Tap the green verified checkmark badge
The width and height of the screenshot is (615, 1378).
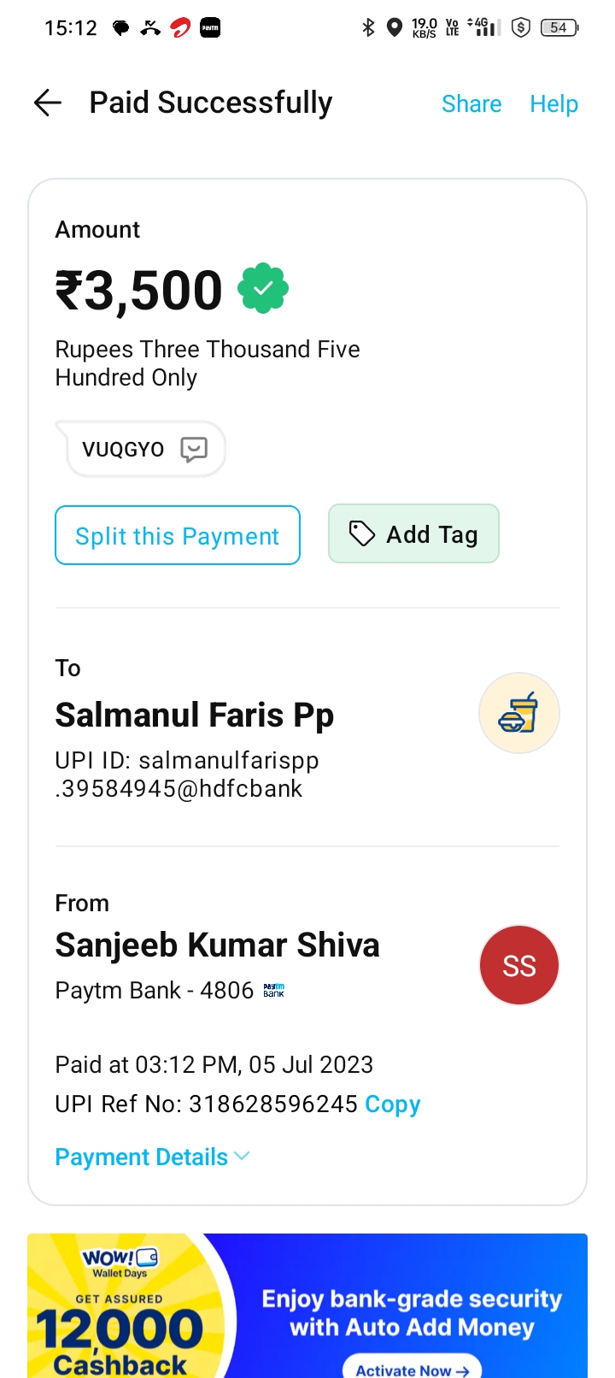[263, 289]
